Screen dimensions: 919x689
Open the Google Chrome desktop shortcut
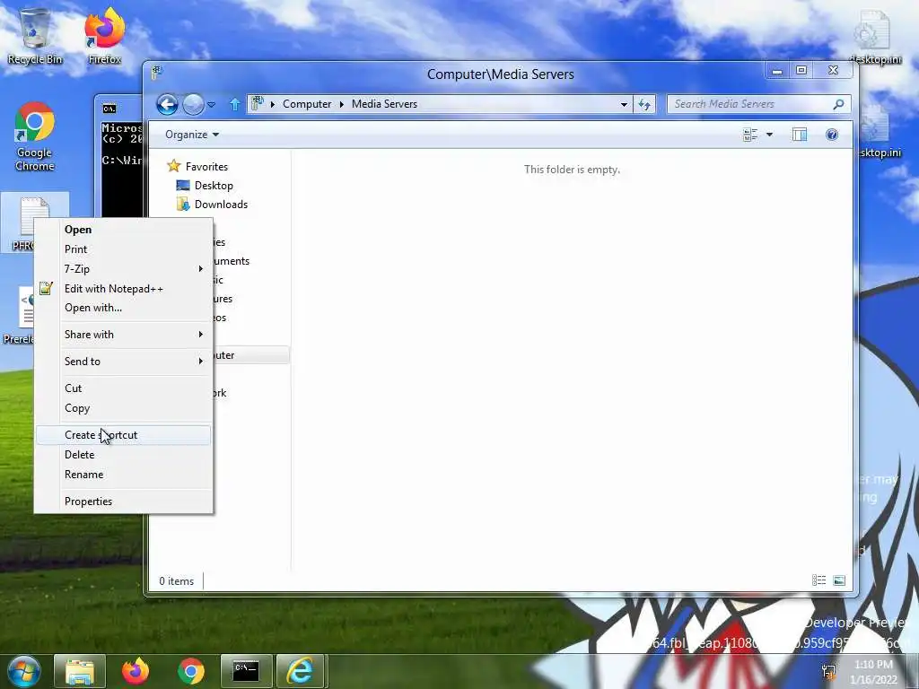click(x=35, y=137)
